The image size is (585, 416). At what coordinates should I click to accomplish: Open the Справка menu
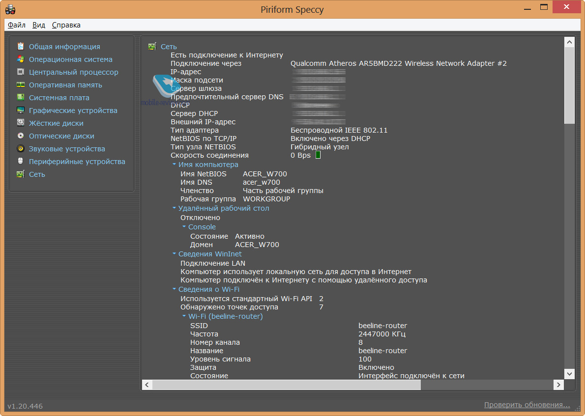click(66, 25)
